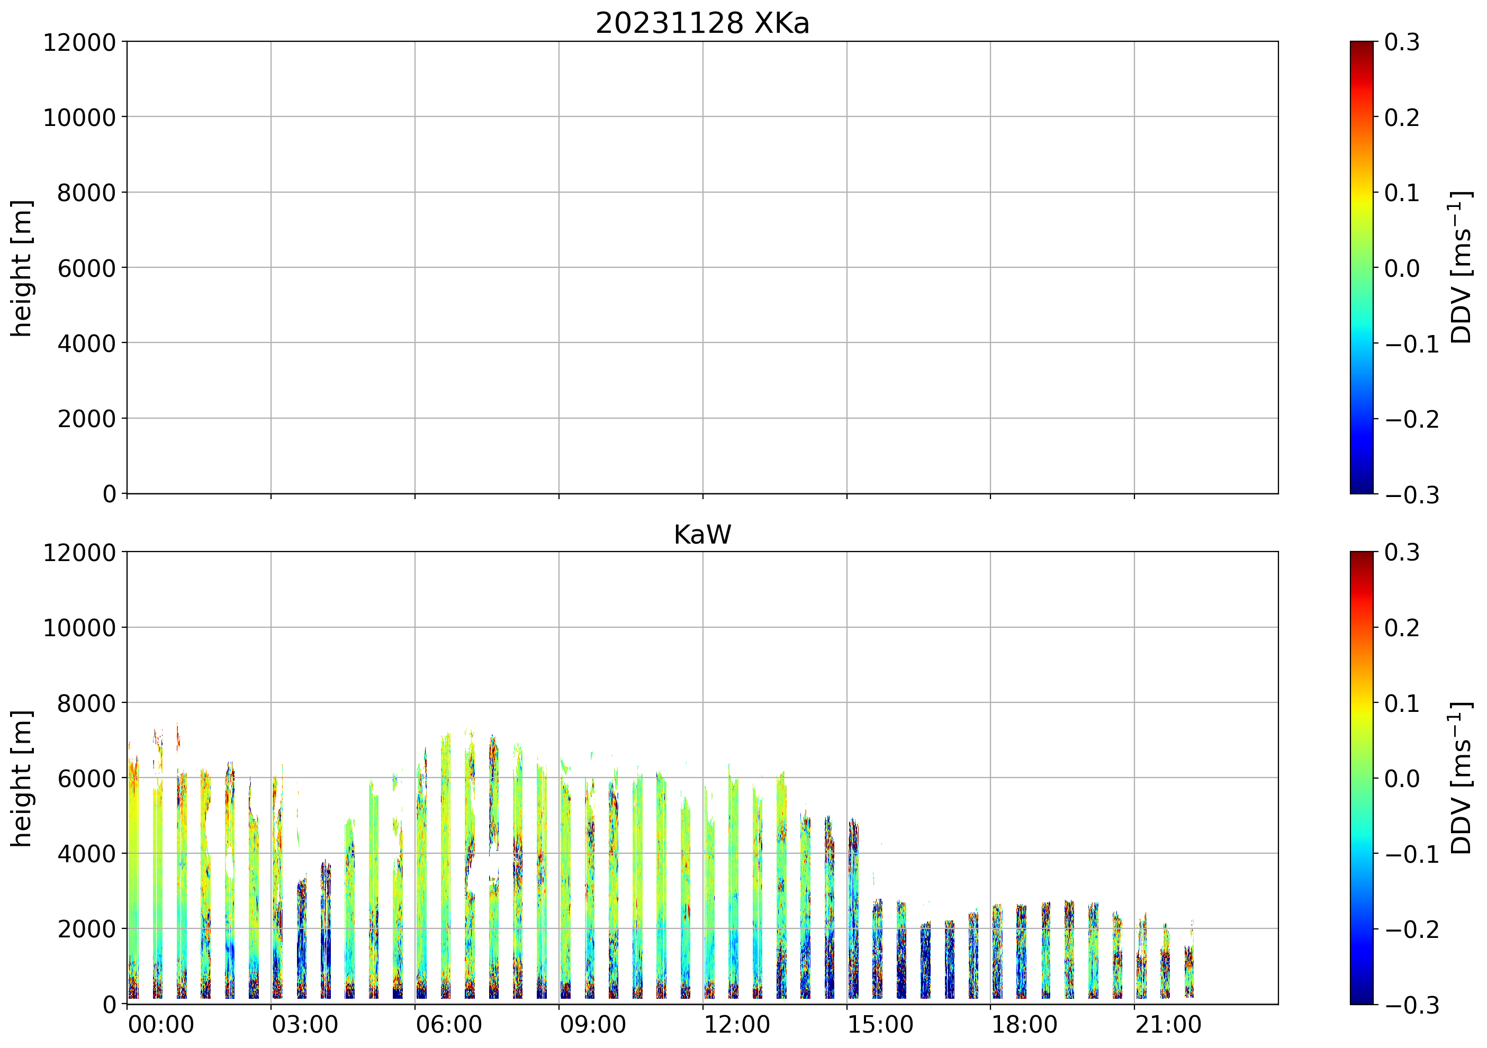Click the bottom colorbar 'DDV [ms⁻¹]' label

tap(1461, 777)
